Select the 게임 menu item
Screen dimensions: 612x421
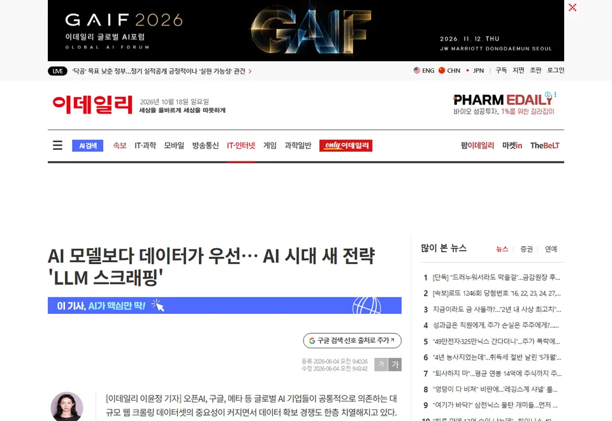270,145
